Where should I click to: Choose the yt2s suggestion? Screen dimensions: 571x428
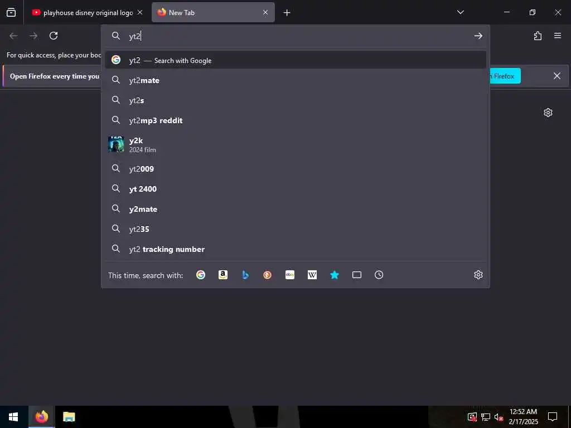296,100
